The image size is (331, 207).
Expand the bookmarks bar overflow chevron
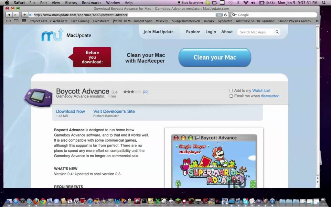point(316,21)
